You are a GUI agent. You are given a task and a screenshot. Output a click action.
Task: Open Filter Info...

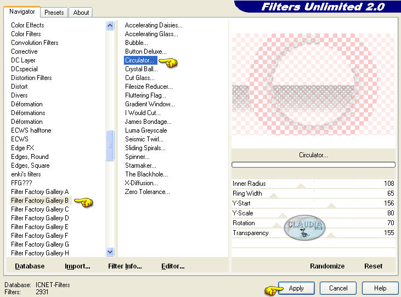pyautogui.click(x=125, y=266)
